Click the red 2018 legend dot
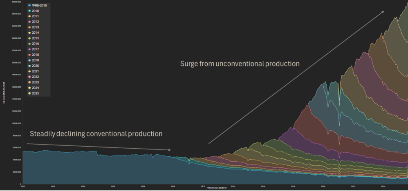 (x=29, y=55)
